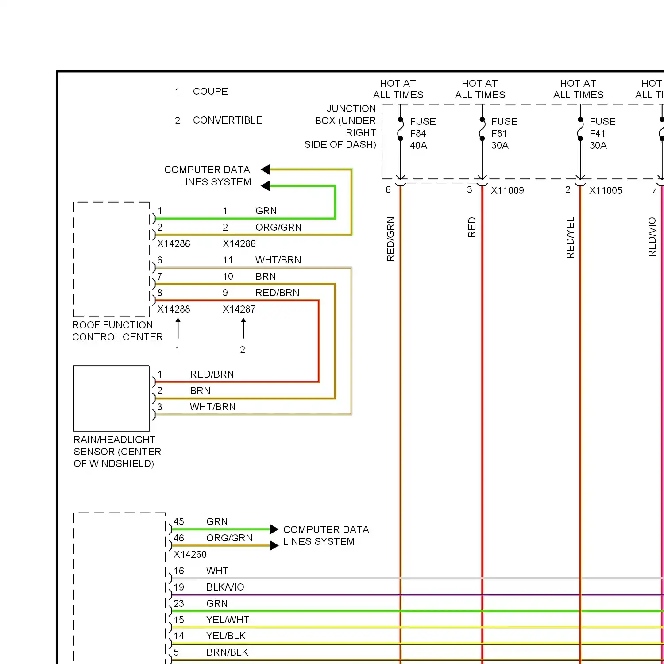The image size is (664, 664).
Task: Click the fuse F41 symbol
Action: click(x=580, y=129)
